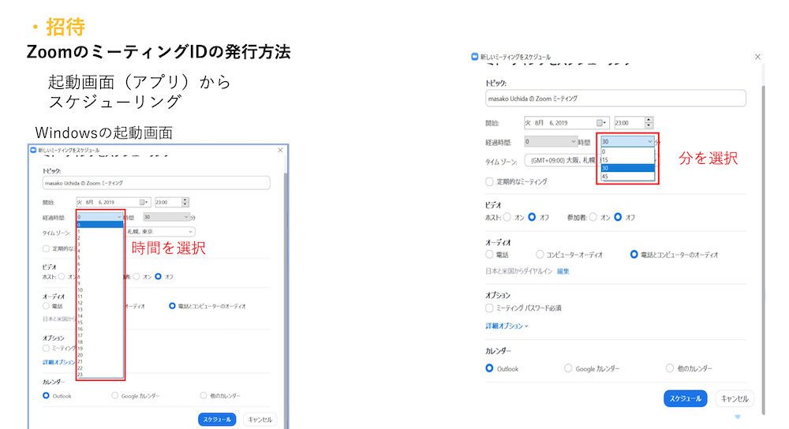Viewport: 789px width, 429px height.
Task: Open the calendar date picker icon in right dialog
Action: pos(600,123)
